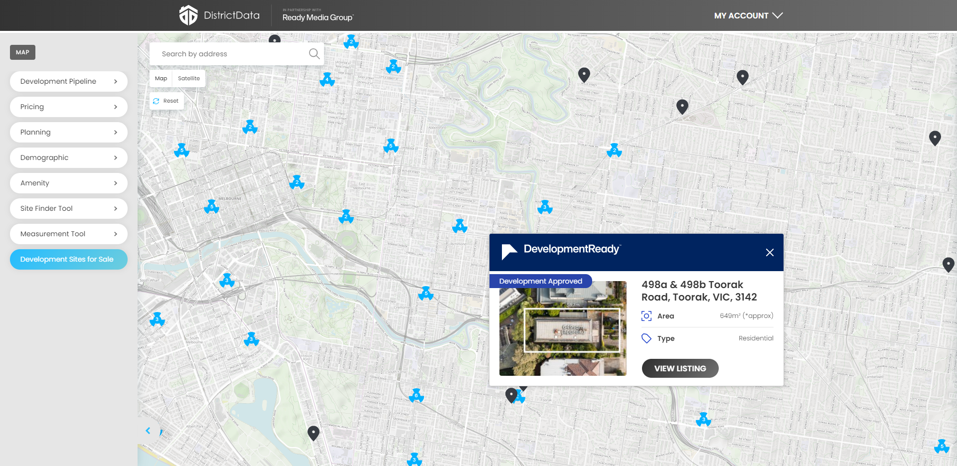Select cluster marker 5 near Collingwood Langridge Street
The height and width of the screenshot is (466, 957).
(x=391, y=146)
